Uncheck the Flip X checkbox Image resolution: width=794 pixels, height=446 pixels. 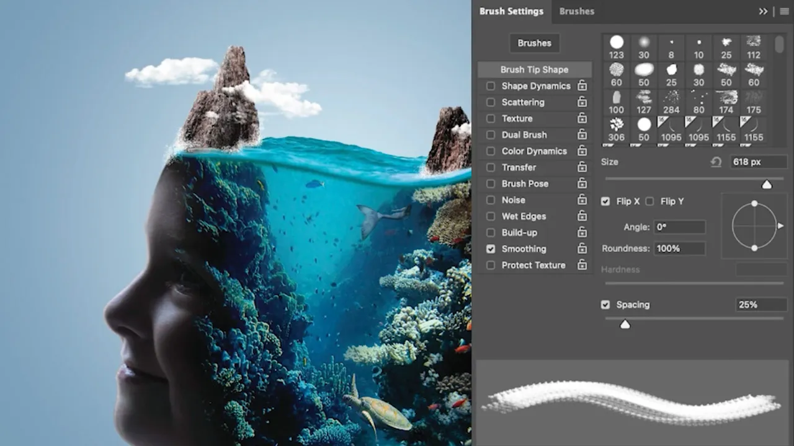coord(605,201)
